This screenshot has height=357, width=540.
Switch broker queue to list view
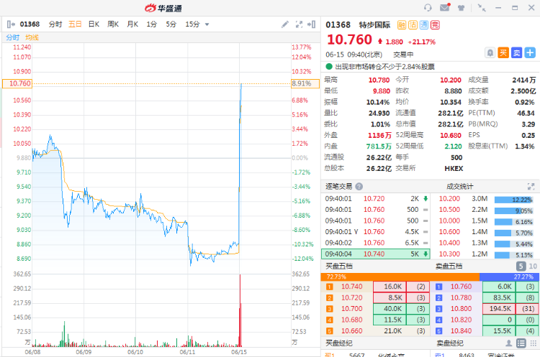point(521,343)
